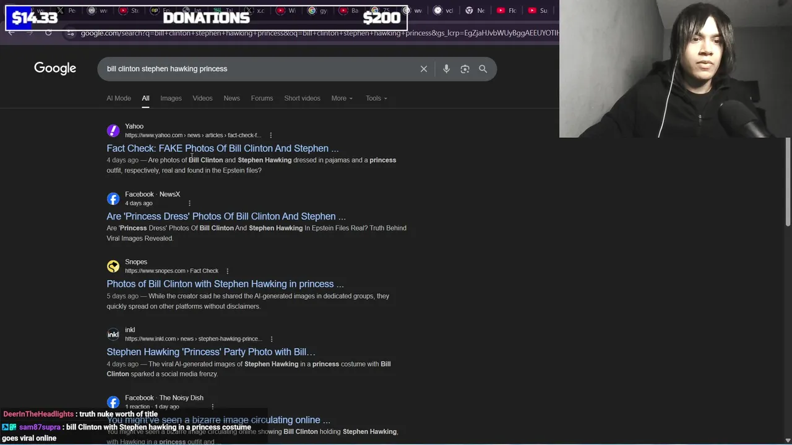Click the 'Facebook · NewsX' source name

click(x=152, y=194)
